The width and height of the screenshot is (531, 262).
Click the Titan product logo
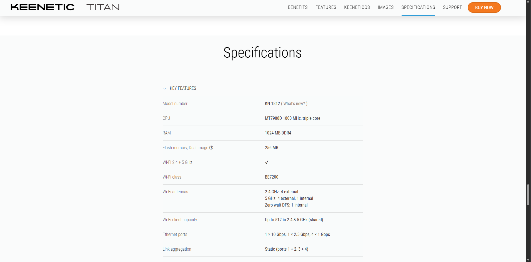(x=103, y=7)
